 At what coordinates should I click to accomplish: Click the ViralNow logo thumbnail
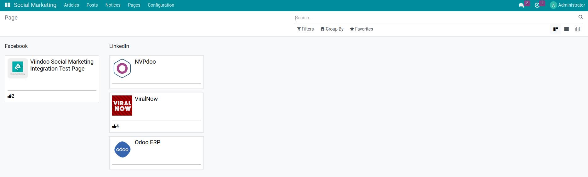[x=122, y=106]
